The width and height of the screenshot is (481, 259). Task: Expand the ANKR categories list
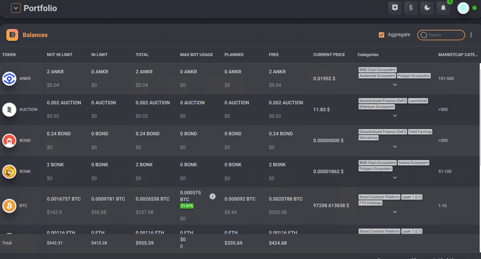point(395,85)
